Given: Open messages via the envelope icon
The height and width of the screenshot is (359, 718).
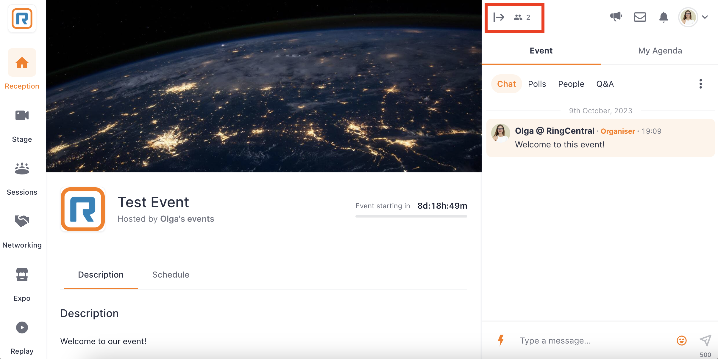Looking at the screenshot, I should coord(640,17).
